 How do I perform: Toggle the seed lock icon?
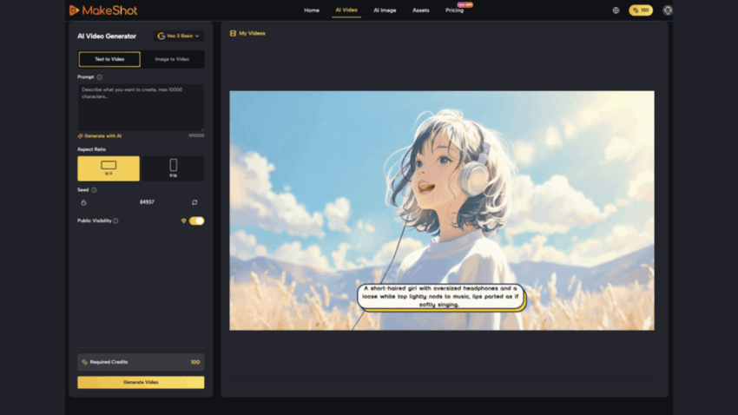coord(83,202)
